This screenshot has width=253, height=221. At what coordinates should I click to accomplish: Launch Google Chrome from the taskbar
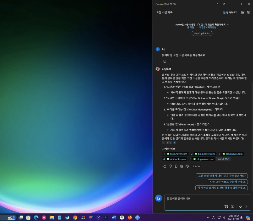pos(75,218)
